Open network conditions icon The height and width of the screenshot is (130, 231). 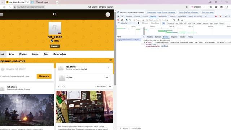tap(174, 20)
